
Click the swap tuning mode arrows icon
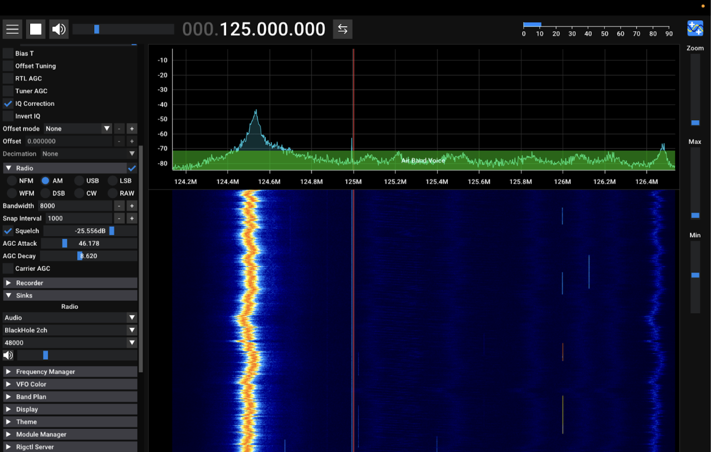click(x=342, y=29)
